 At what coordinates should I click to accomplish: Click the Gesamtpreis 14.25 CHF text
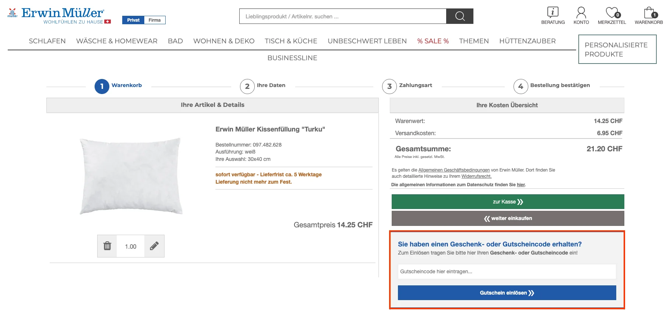point(333,225)
